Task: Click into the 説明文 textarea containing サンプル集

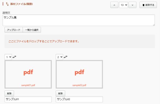Action: click(79, 20)
